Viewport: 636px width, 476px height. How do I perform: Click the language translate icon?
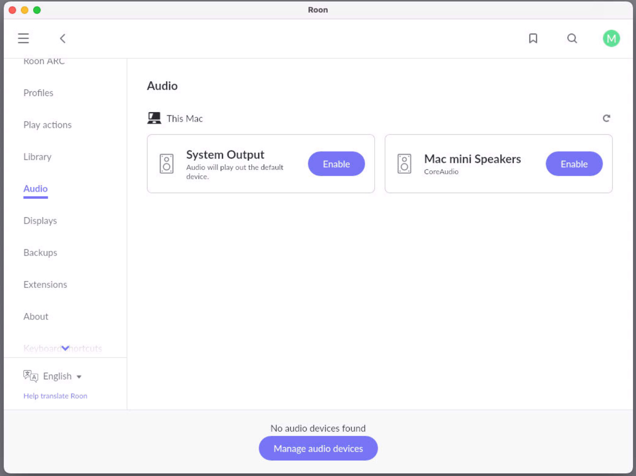click(x=30, y=376)
